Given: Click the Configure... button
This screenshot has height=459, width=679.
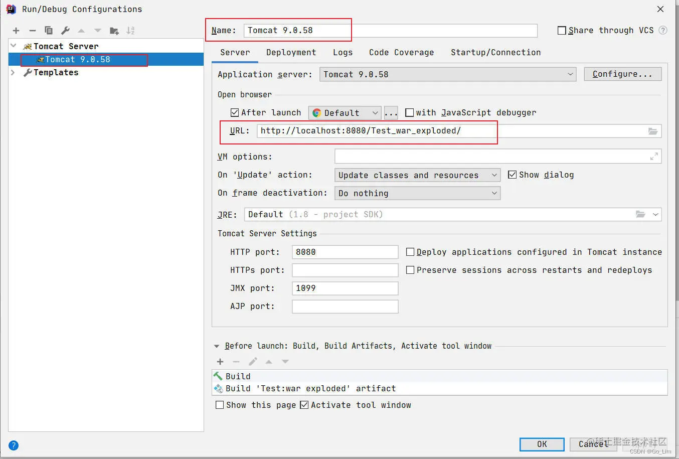Looking at the screenshot, I should (622, 74).
